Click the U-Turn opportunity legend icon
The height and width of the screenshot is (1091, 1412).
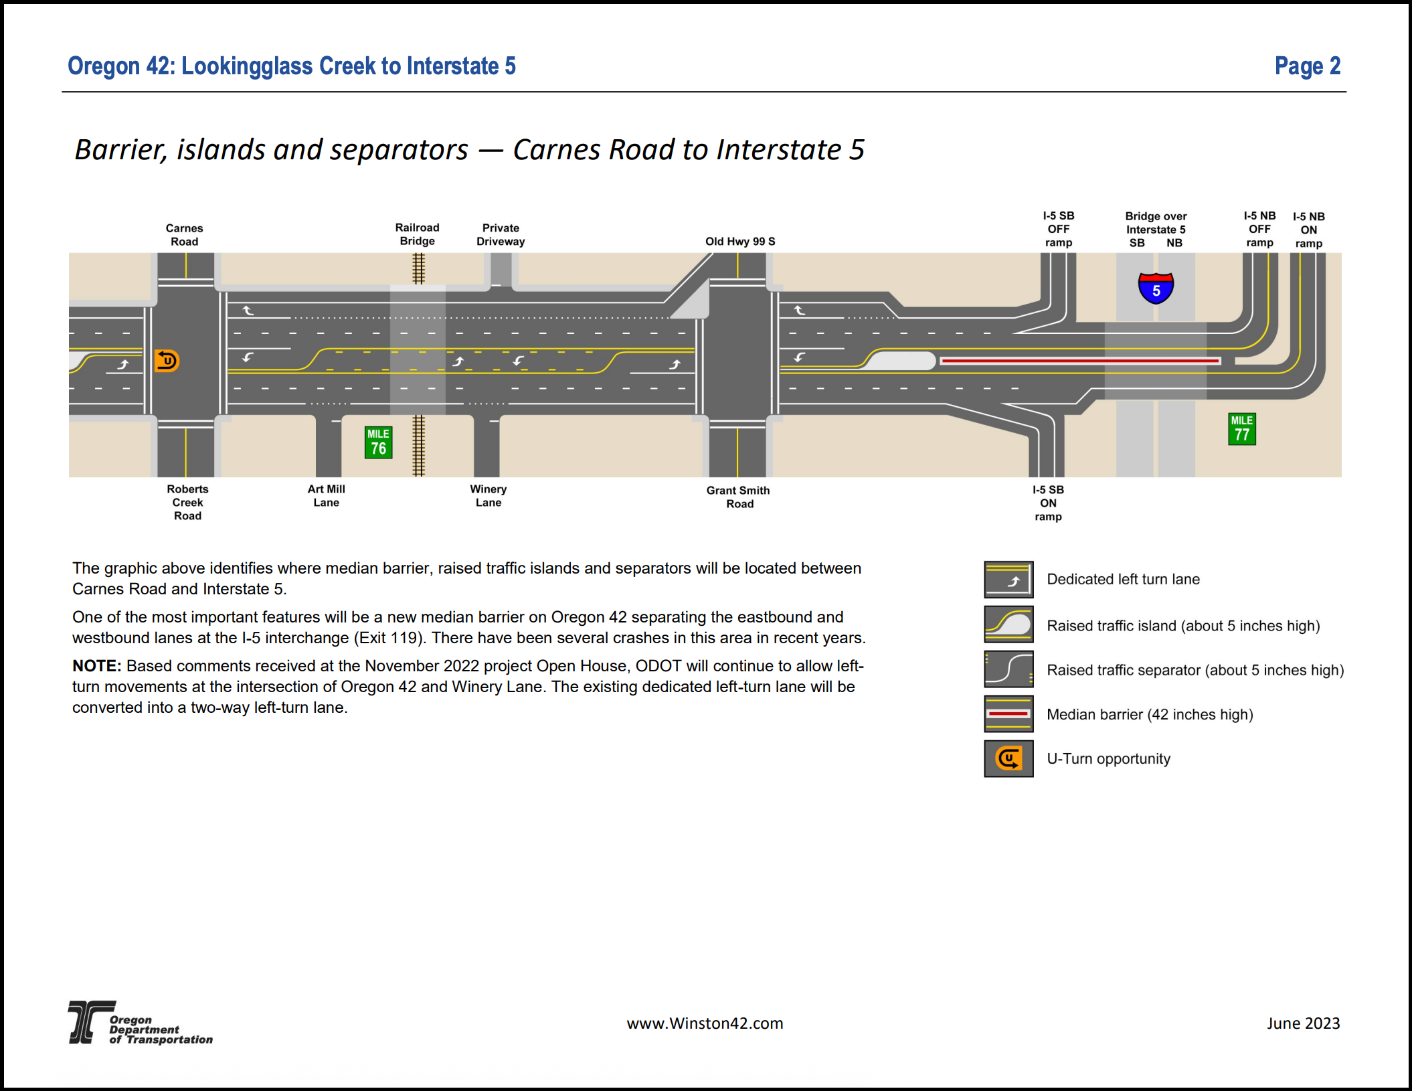click(x=1008, y=758)
